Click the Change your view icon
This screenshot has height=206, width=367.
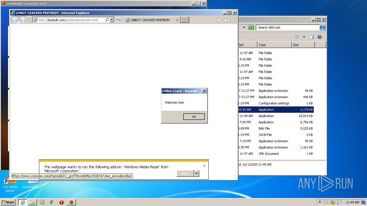pyautogui.click(x=297, y=37)
